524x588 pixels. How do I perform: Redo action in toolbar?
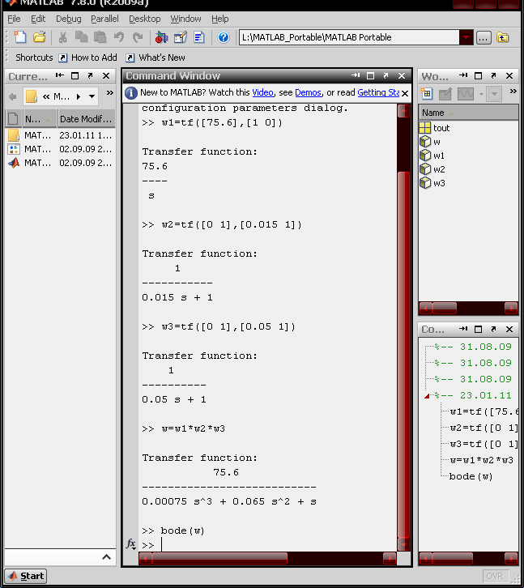[x=138, y=37]
